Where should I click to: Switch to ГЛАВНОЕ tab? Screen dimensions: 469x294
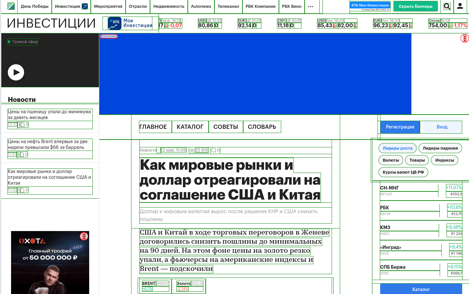point(153,127)
